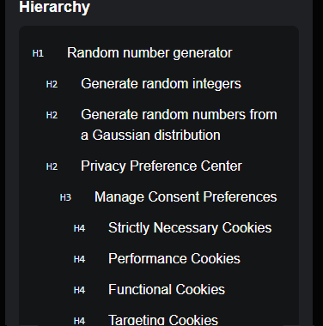Screen dimensions: 323x326
Task: Click H4 badge beside Strictly Necessary Cookies
Action: click(x=79, y=228)
